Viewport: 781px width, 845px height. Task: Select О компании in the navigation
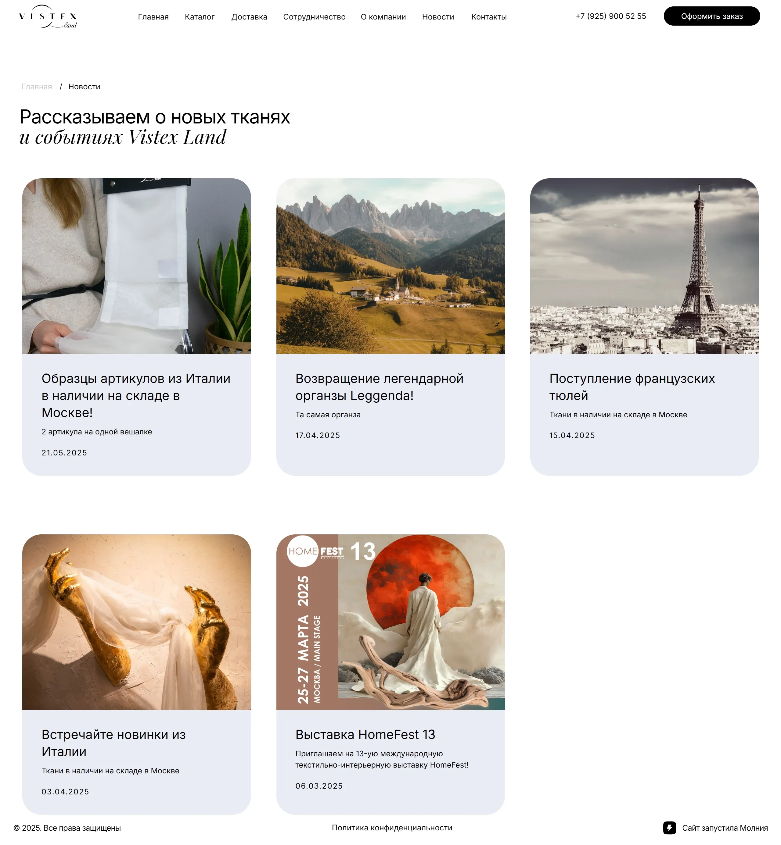(x=383, y=17)
